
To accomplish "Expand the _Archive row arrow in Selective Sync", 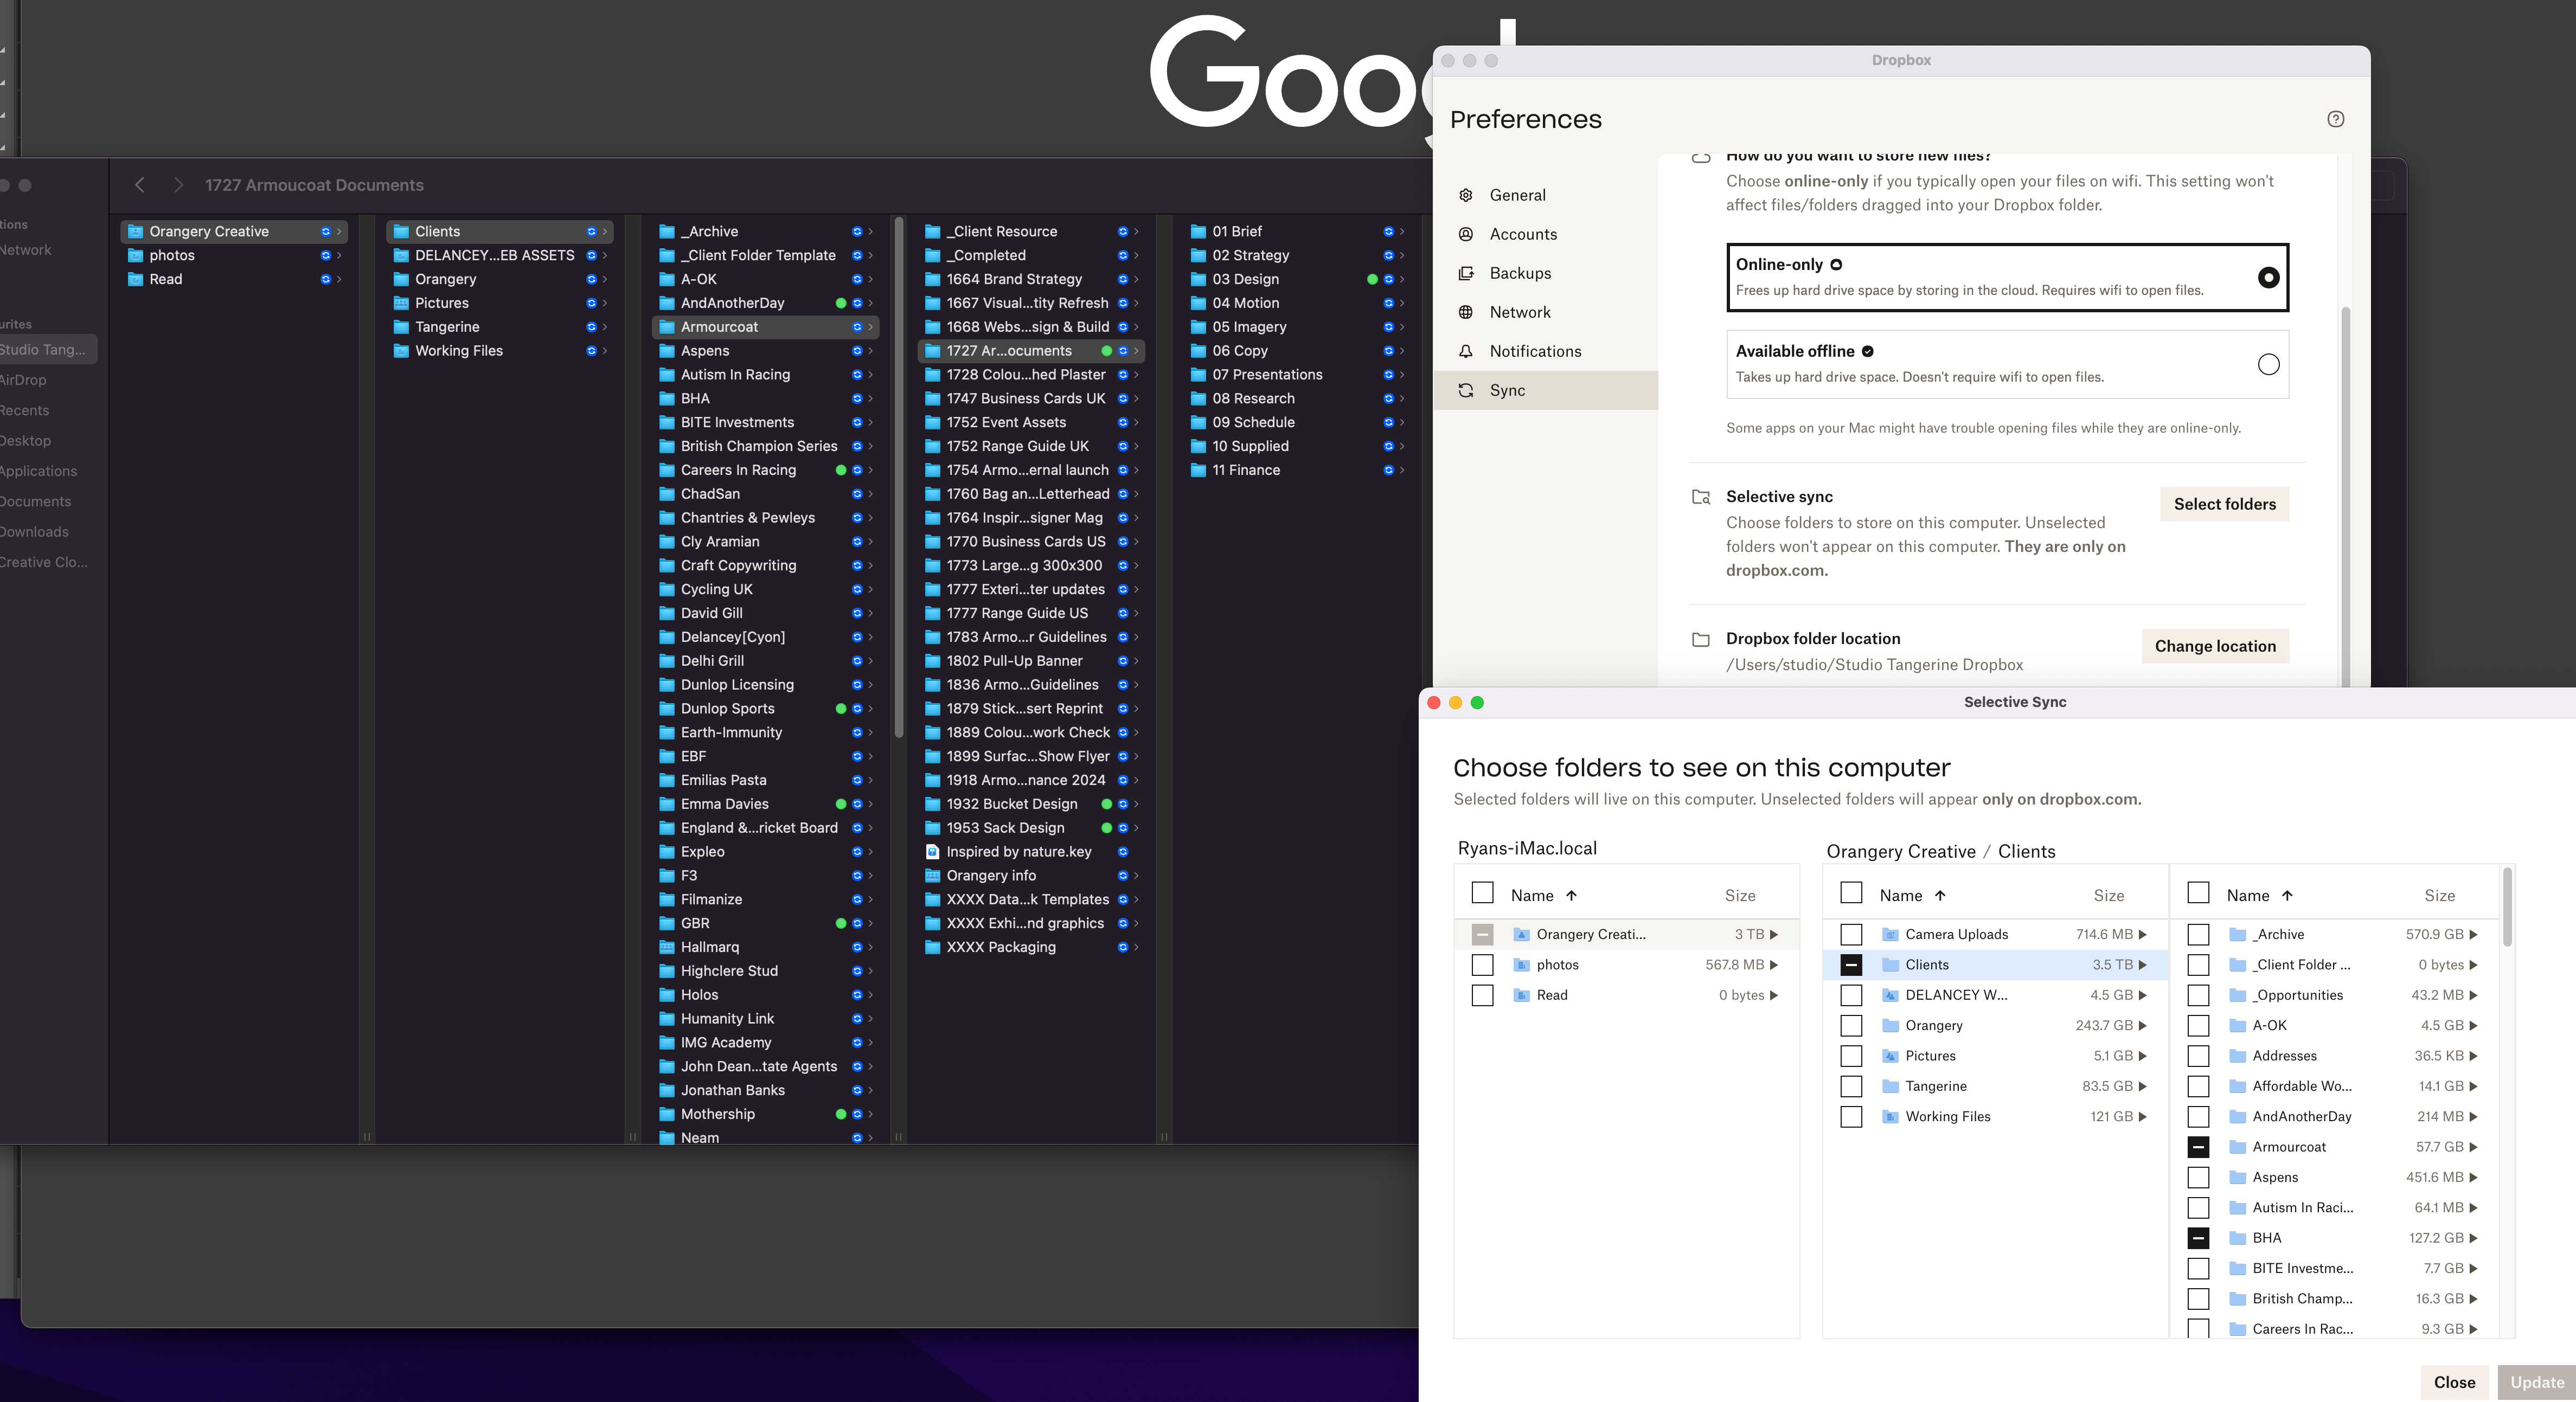I will point(2473,934).
